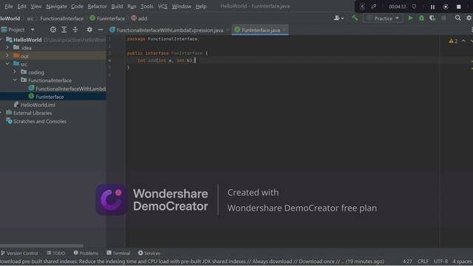Screen dimensions: 473x266
Task: Open the Run menu
Action: point(132,7)
